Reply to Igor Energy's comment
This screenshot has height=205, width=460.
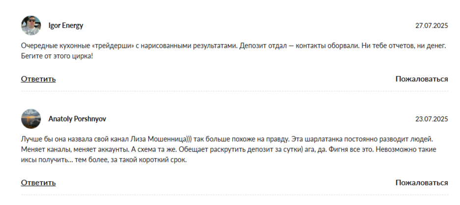(x=38, y=79)
